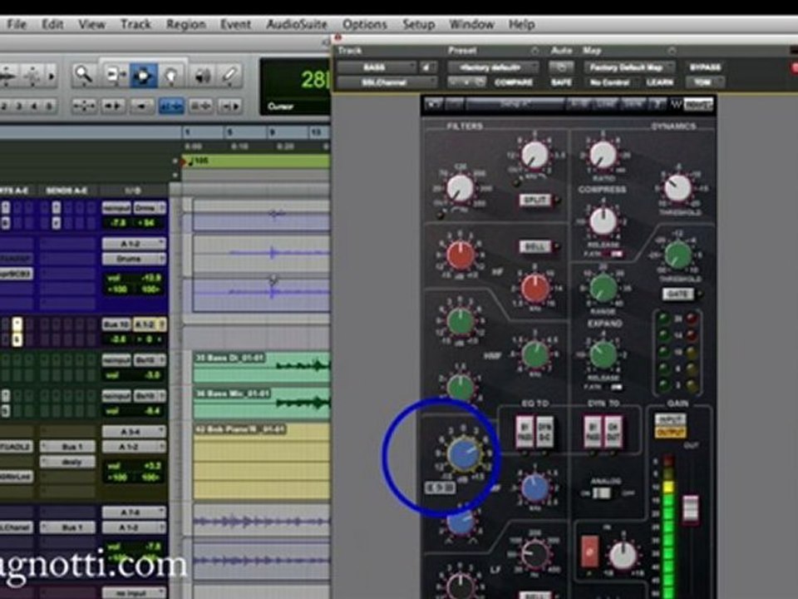
Task: Open the Window menu
Action: tap(471, 24)
